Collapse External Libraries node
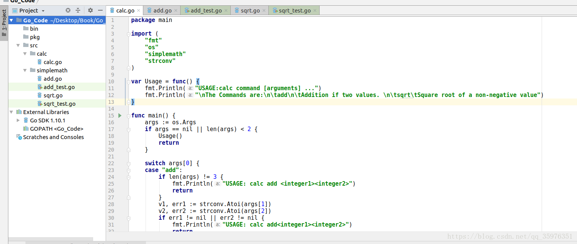 (11, 112)
